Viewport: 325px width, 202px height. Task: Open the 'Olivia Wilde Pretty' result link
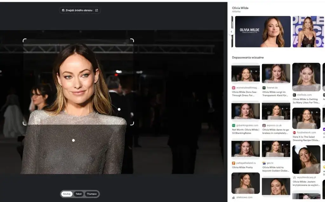click(x=242, y=167)
